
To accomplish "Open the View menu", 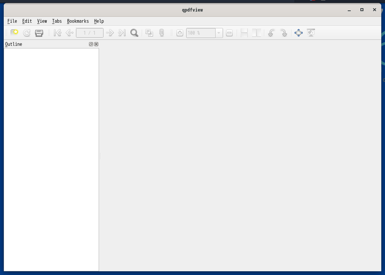I will point(42,21).
